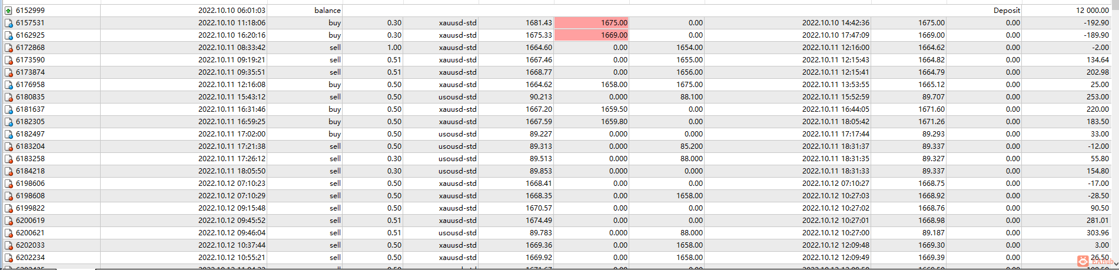The image size is (1119, 270).
Task: Select the sell icon beside order 6202234
Action: [8, 258]
